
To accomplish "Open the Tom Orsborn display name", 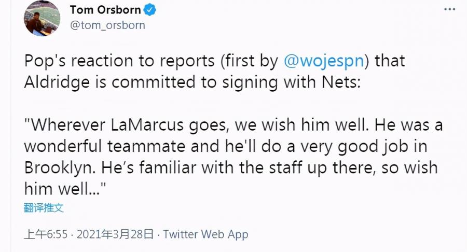I will (104, 9).
